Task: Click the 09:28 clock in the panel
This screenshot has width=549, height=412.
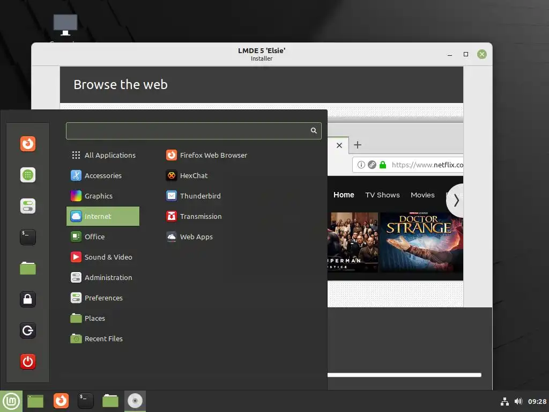Action: click(537, 401)
